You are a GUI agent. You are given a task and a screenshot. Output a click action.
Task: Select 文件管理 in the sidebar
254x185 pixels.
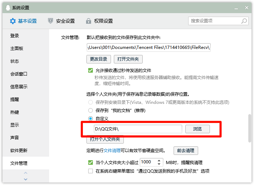click(26, 163)
